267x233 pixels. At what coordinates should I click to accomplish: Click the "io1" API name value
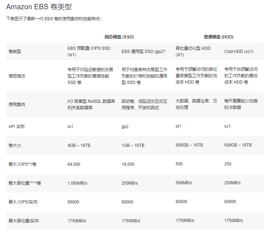[x=70, y=127]
